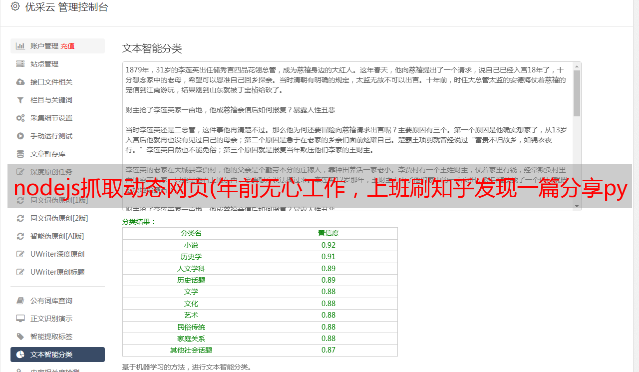Image resolution: width=639 pixels, height=372 pixels.
Task: Open 账户管理 menu item
Action: 57,46
